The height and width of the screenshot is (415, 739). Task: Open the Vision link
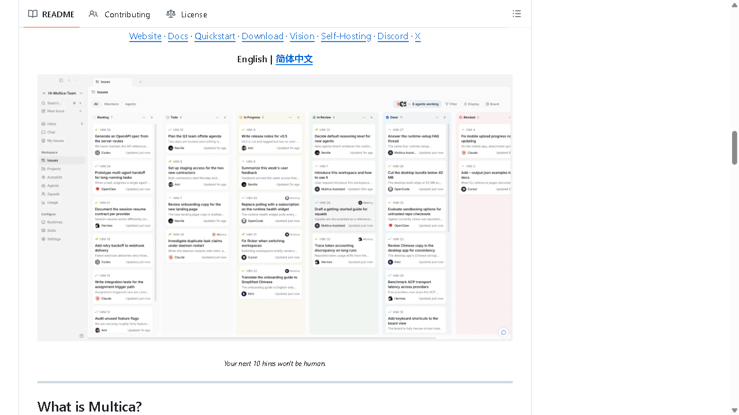302,36
